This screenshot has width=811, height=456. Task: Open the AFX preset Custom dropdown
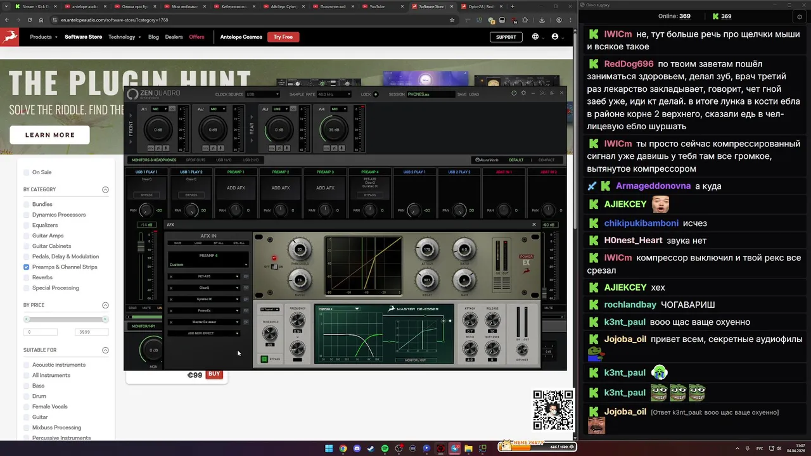click(x=208, y=265)
